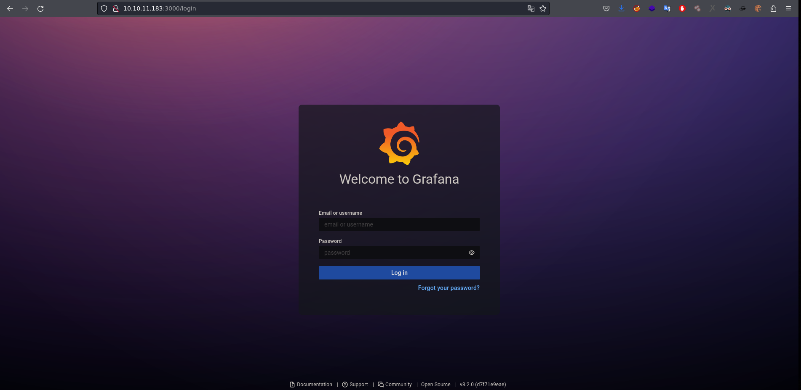Viewport: 801px width, 390px height.
Task: Open the Documentation footer link
Action: click(x=314, y=385)
